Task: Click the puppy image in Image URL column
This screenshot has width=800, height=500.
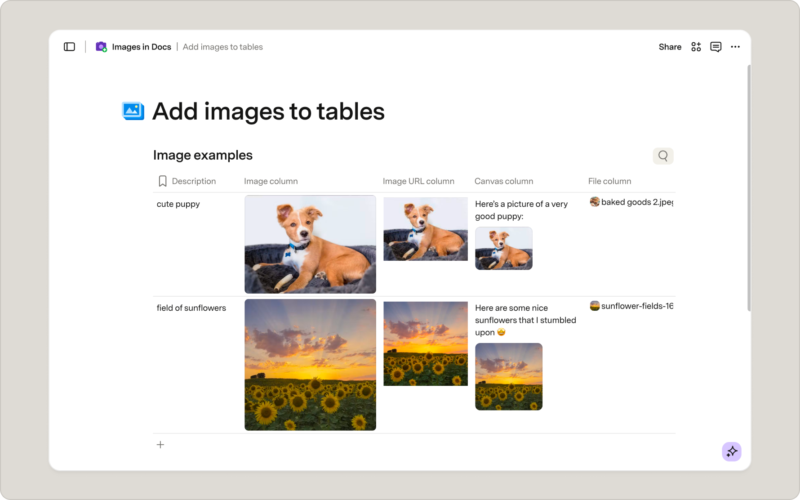Action: click(426, 229)
